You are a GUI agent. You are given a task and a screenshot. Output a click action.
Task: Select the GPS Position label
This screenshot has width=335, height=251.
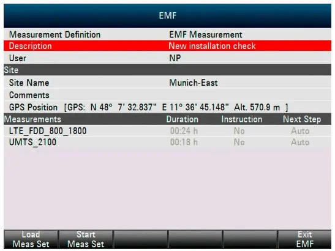33,107
